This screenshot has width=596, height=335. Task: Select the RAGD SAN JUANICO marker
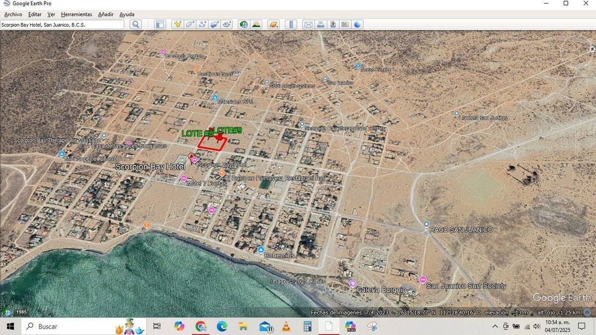[x=426, y=224]
